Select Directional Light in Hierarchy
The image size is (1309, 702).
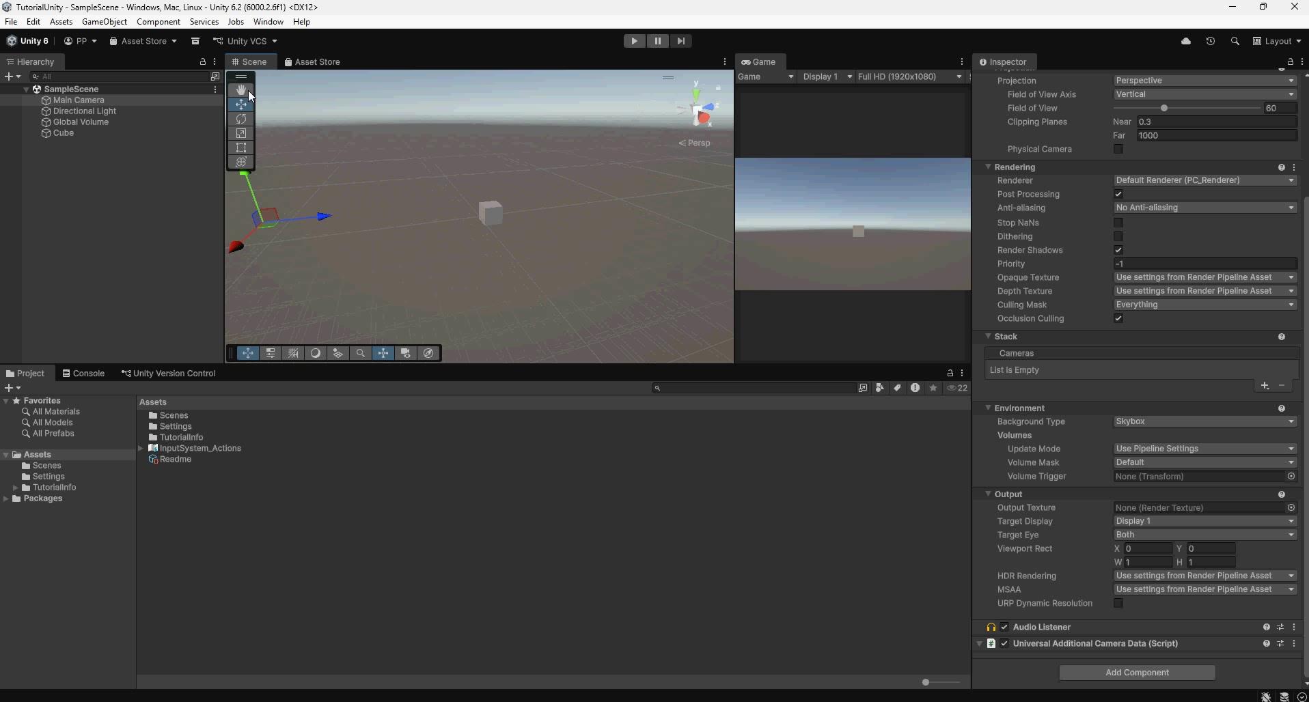85,111
